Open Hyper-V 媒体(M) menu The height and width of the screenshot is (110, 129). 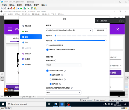[x=20, y=5]
